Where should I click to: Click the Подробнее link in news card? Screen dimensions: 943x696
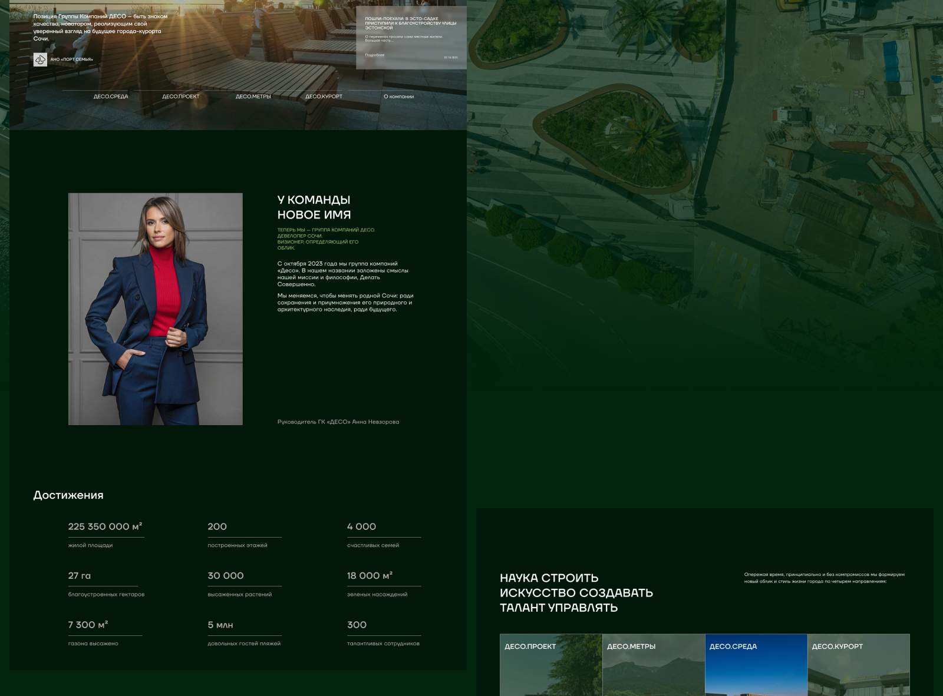pos(374,55)
